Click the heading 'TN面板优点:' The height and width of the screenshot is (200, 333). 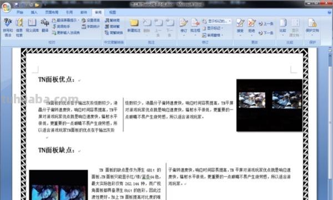pyautogui.click(x=57, y=79)
